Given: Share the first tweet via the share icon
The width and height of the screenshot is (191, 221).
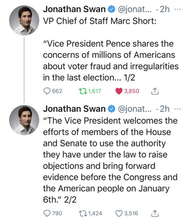Looking at the screenshot, I should coord(155,91).
